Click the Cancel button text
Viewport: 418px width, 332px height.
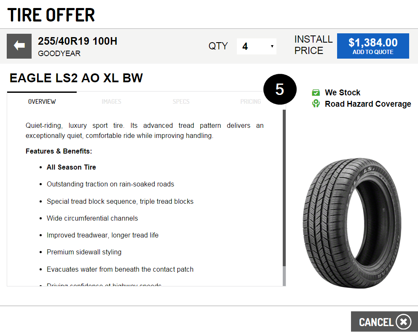tap(376, 322)
